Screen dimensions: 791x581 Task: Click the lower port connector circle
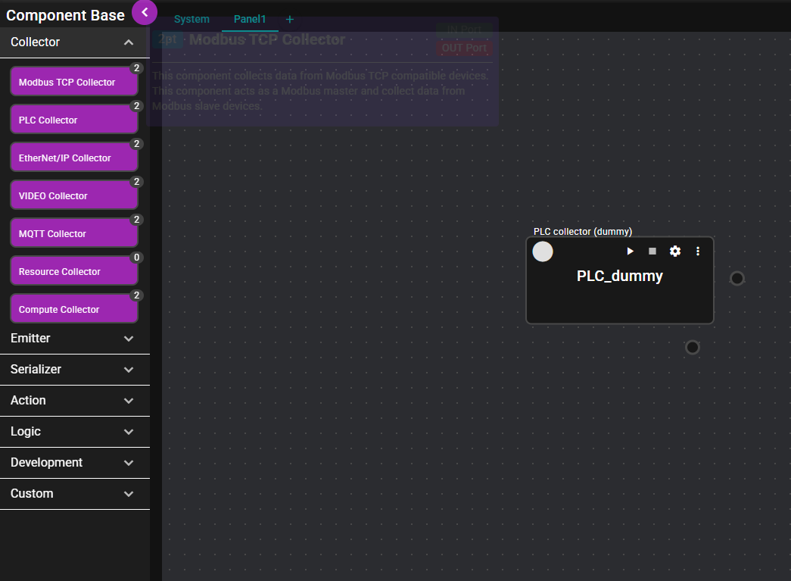tap(693, 348)
